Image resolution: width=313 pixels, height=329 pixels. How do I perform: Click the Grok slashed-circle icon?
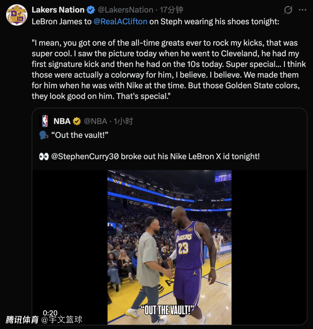[288, 10]
